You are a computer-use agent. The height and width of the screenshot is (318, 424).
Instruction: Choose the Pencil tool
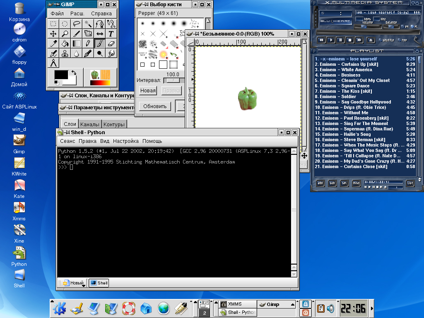88,43
